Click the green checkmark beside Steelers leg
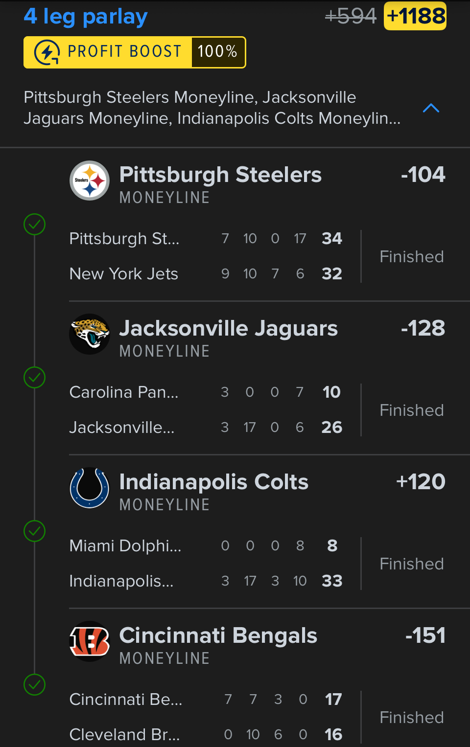470x747 pixels. (35, 225)
